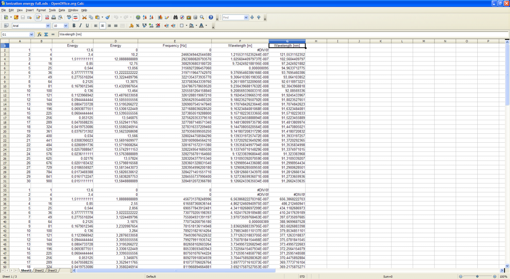Click the Sum sigma icon
Image resolution: width=510 pixels, height=279 pixels.
click(46, 34)
